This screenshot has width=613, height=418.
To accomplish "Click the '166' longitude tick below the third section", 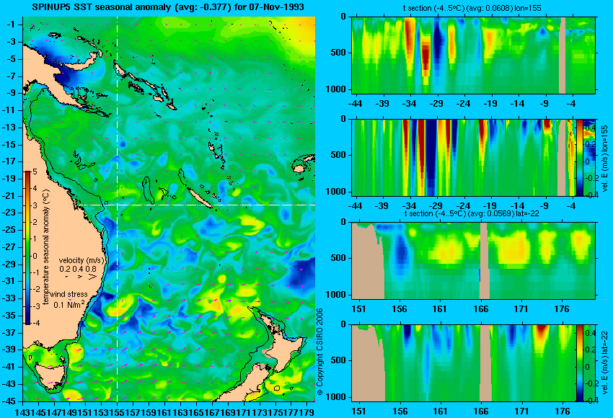I will [480, 309].
